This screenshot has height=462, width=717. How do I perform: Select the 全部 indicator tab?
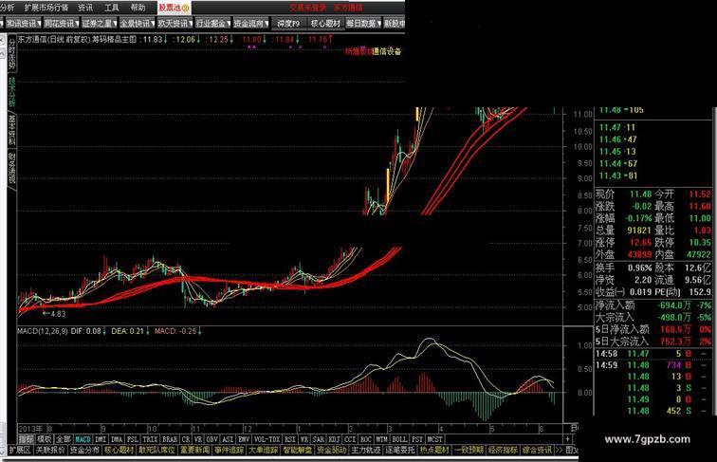point(64,439)
